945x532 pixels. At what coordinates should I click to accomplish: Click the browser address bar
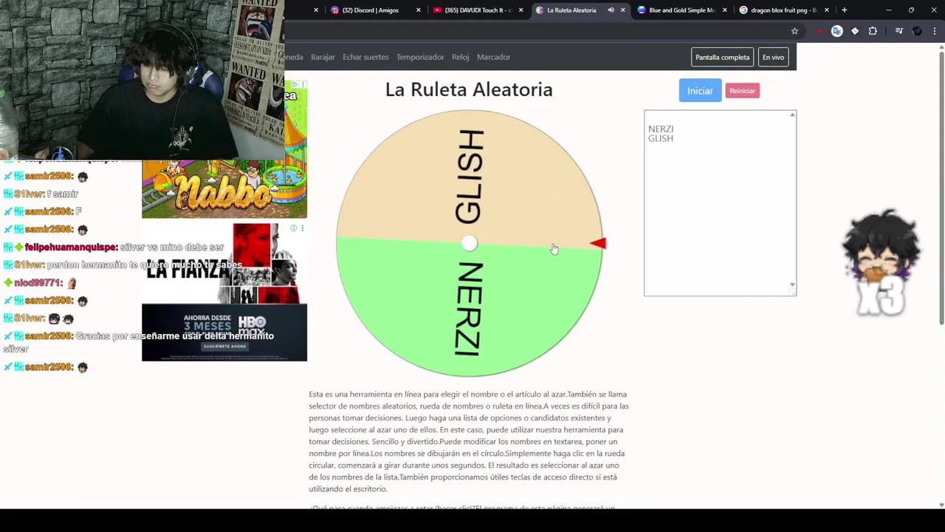[x=535, y=31]
